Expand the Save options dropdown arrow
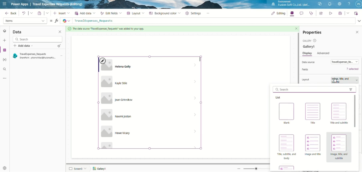The height and width of the screenshot is (172, 362). pyautogui.click(x=348, y=13)
